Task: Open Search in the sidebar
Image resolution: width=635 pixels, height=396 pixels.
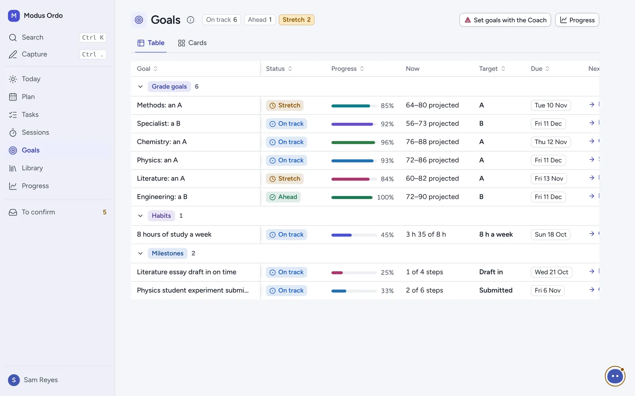Action: [58, 38]
